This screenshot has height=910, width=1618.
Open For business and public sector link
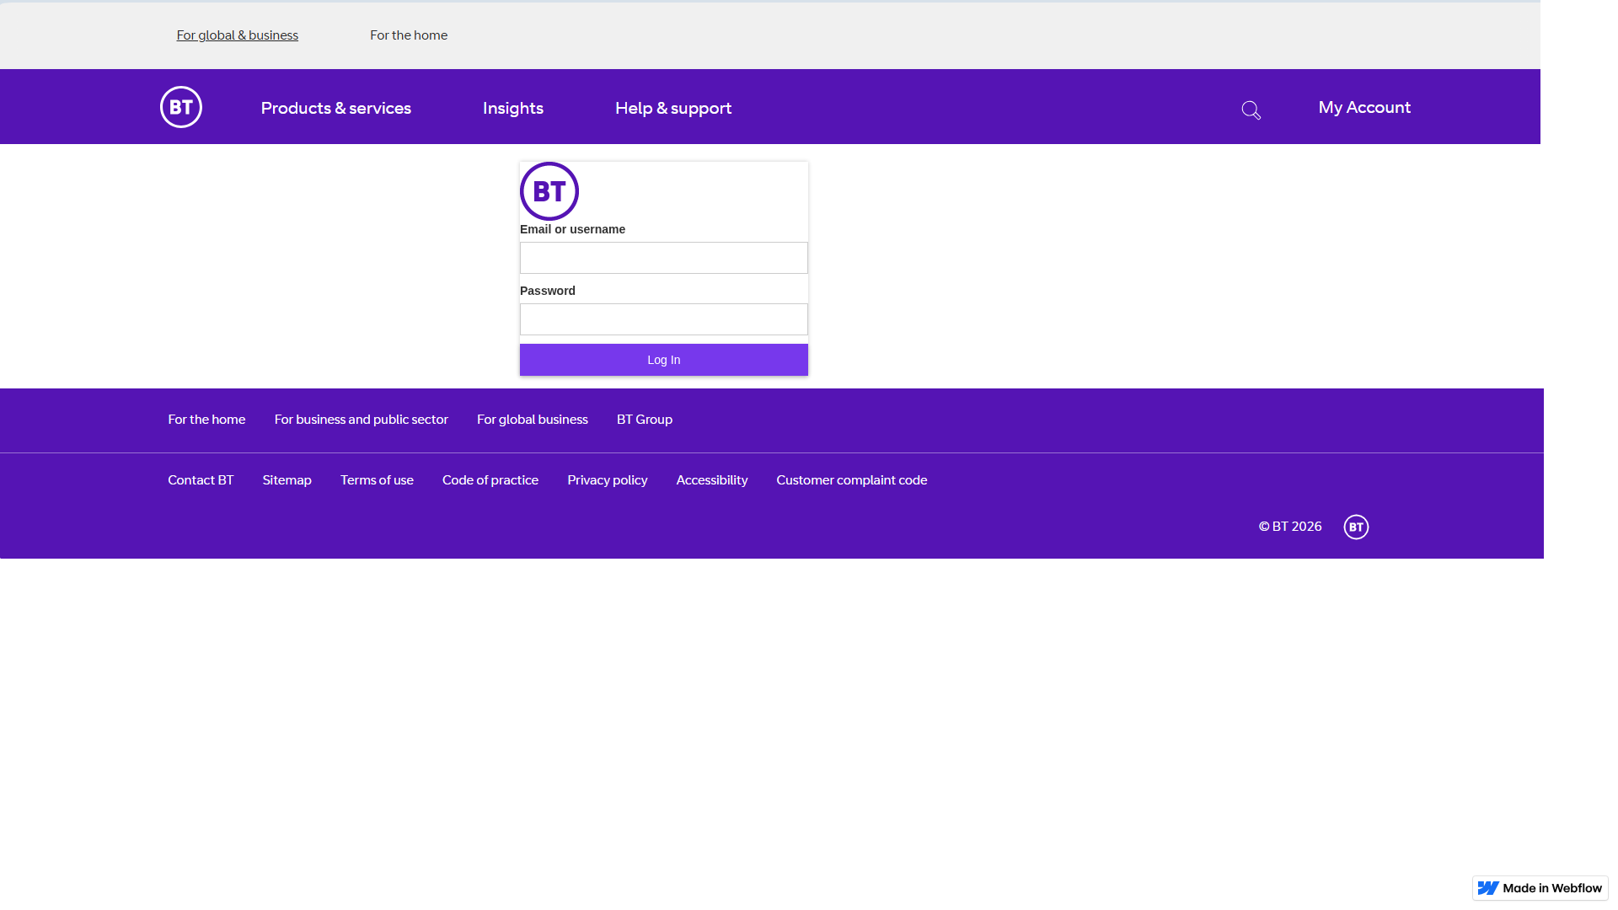tap(362, 419)
